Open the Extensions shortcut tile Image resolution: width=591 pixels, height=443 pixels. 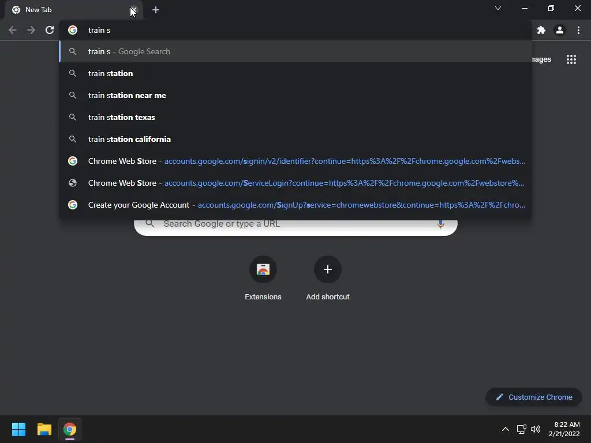(263, 279)
